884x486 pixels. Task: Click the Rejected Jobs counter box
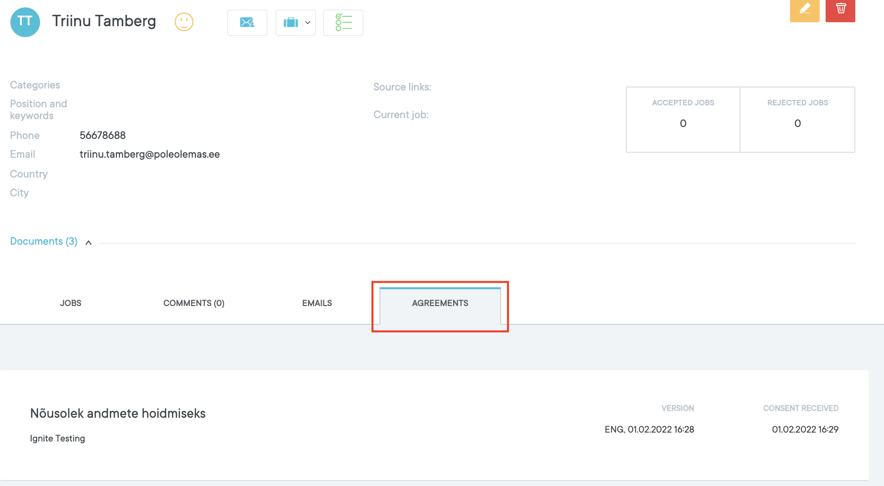(797, 120)
